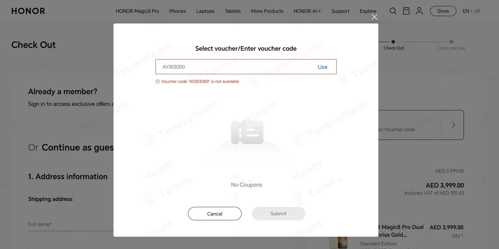
Task: Click the Full name input field
Action: click(x=71, y=224)
